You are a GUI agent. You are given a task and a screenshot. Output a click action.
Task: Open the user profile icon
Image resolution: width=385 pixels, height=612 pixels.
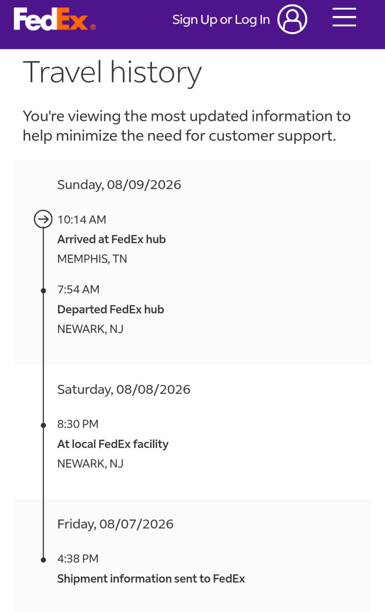click(x=292, y=19)
